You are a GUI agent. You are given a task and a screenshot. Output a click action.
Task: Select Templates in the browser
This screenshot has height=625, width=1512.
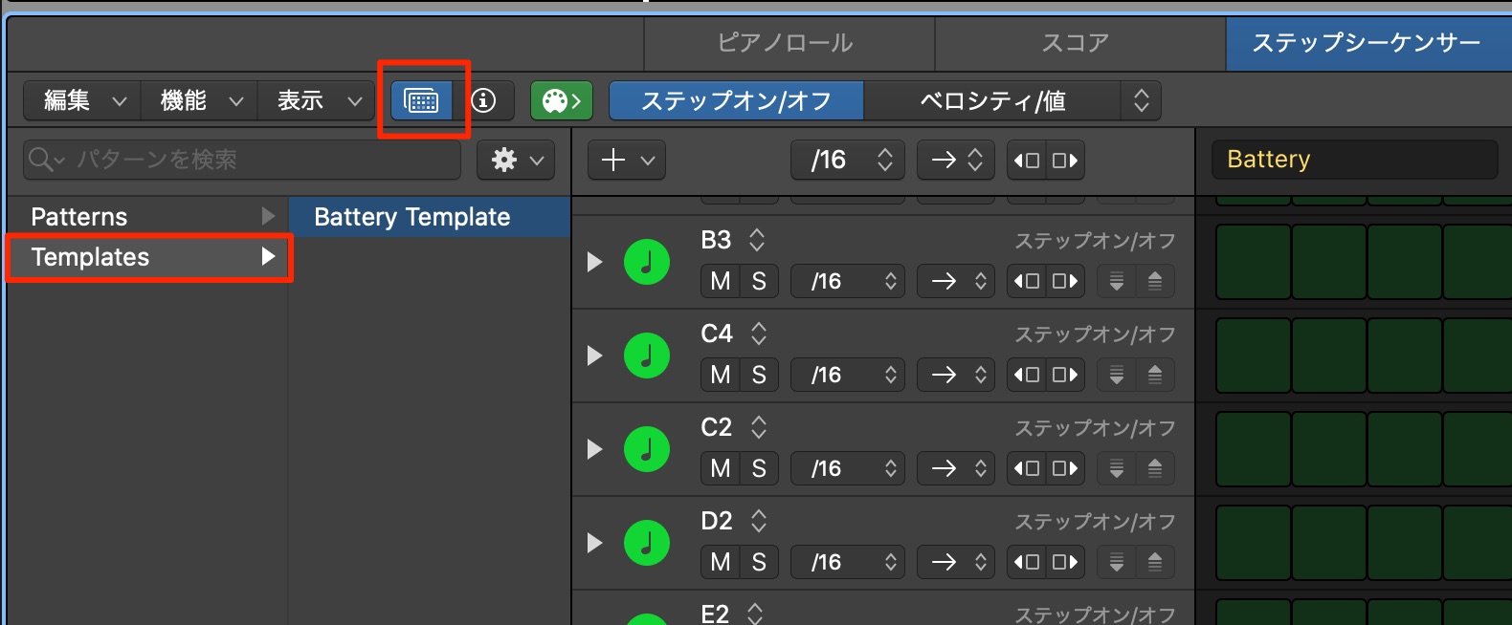click(x=147, y=257)
